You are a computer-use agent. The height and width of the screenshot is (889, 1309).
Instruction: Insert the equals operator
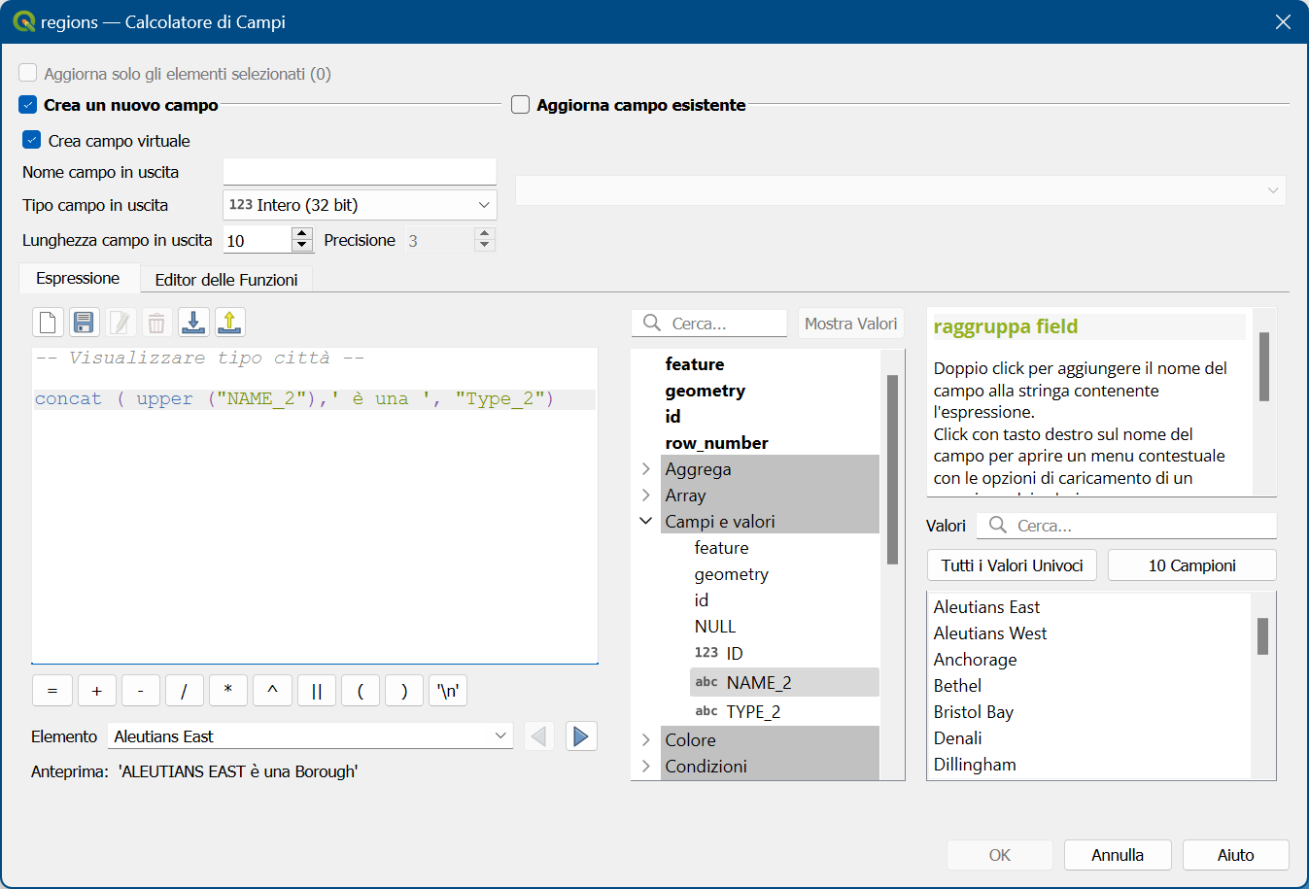pos(52,691)
